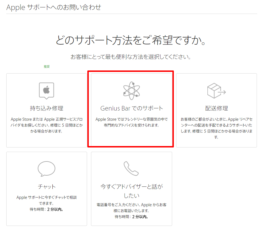
Task: Click the chat description Apple サポートに今すぐ
Action: coord(46,200)
